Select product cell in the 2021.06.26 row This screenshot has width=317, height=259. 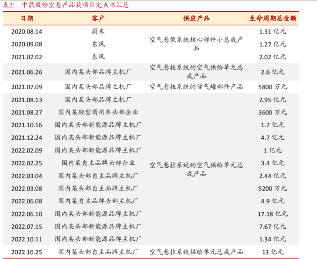coord(196,72)
